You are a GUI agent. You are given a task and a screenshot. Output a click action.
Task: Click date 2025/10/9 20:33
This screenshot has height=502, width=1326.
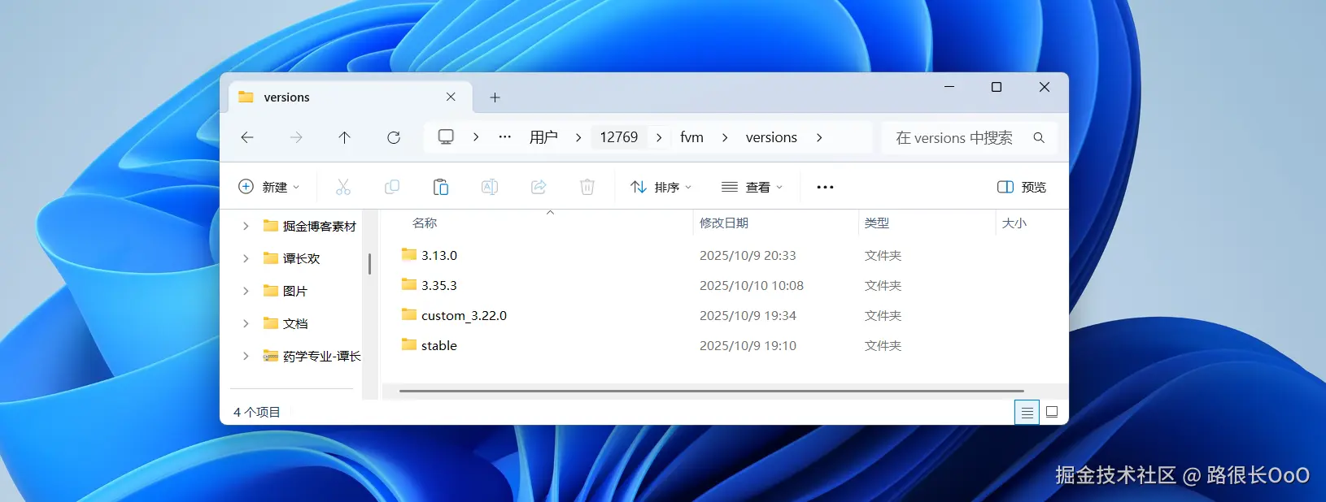click(748, 255)
